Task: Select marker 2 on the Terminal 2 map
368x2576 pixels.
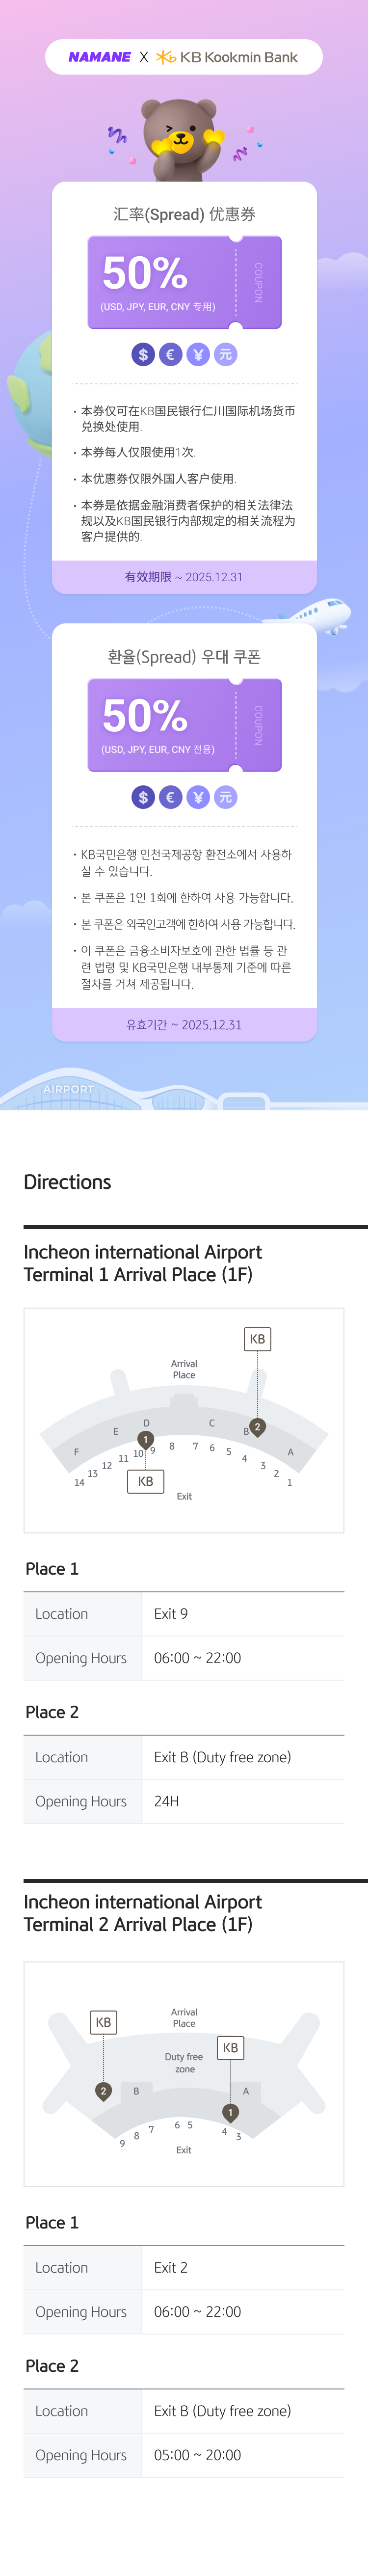Action: point(103,2091)
